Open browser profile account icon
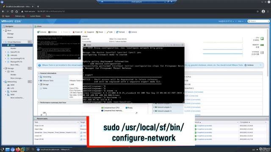The width and height of the screenshot is (271, 152). (x=263, y=11)
